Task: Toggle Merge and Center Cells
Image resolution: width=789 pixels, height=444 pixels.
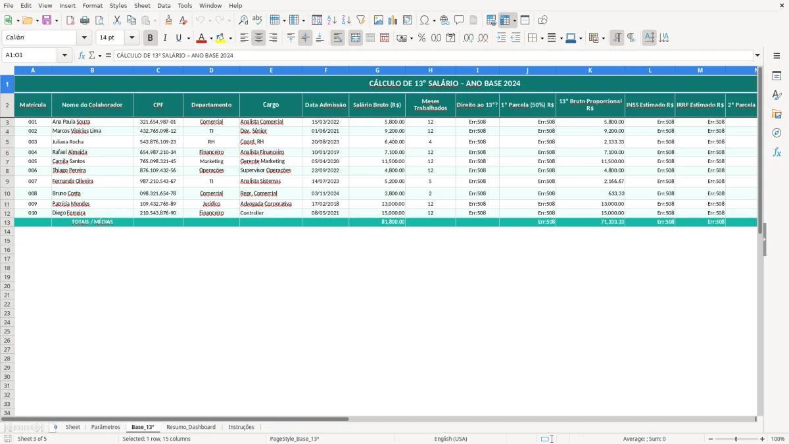Action: pos(356,38)
